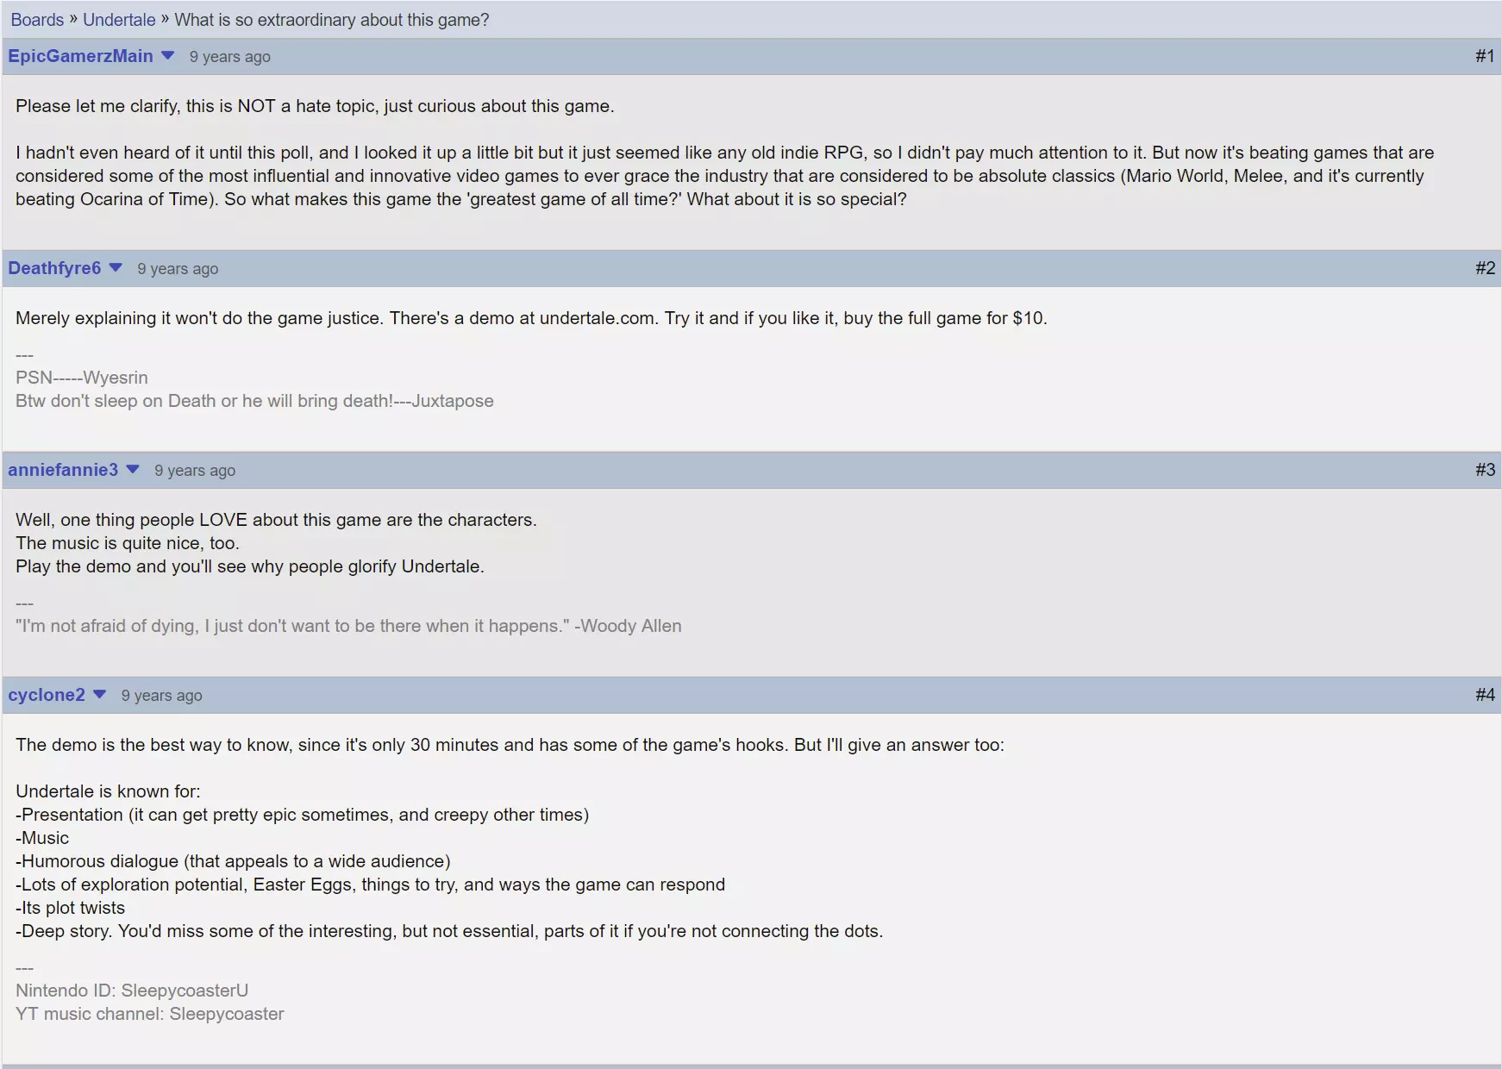The image size is (1502, 1069).
Task: Click the timestamp on anniefannie3's post
Action: (x=195, y=471)
